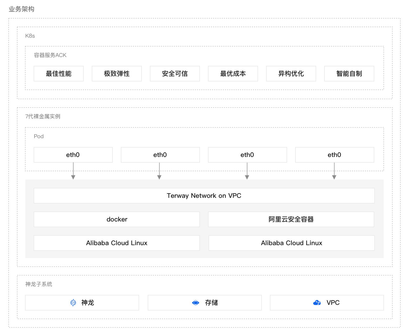Click the 阿里云安全容器 box
The width and height of the screenshot is (409, 336).
click(291, 219)
